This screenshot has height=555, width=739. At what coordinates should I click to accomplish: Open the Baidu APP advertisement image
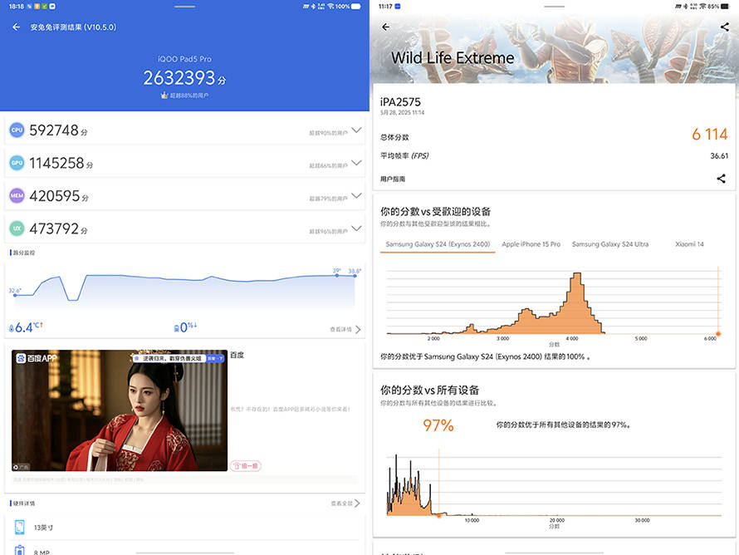point(120,410)
